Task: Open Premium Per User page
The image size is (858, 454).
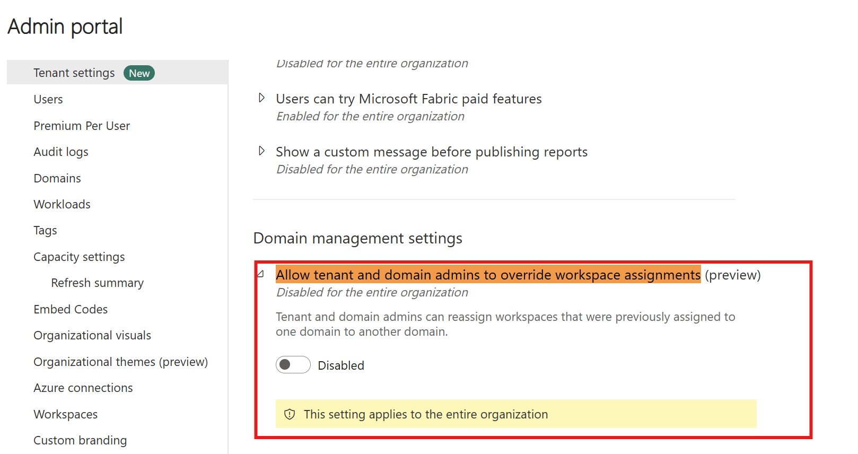Action: 82,126
